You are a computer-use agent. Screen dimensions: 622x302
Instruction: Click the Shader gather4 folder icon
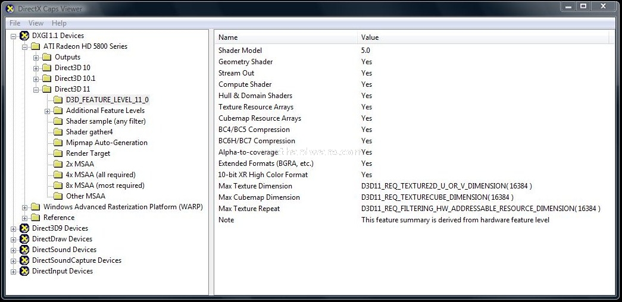tap(58, 132)
